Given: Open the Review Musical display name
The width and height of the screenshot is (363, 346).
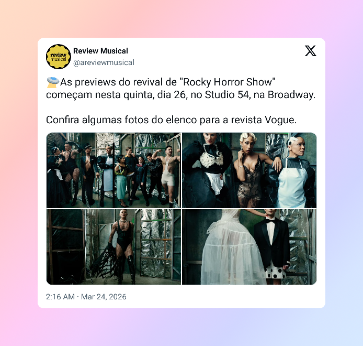Looking at the screenshot, I should point(100,51).
